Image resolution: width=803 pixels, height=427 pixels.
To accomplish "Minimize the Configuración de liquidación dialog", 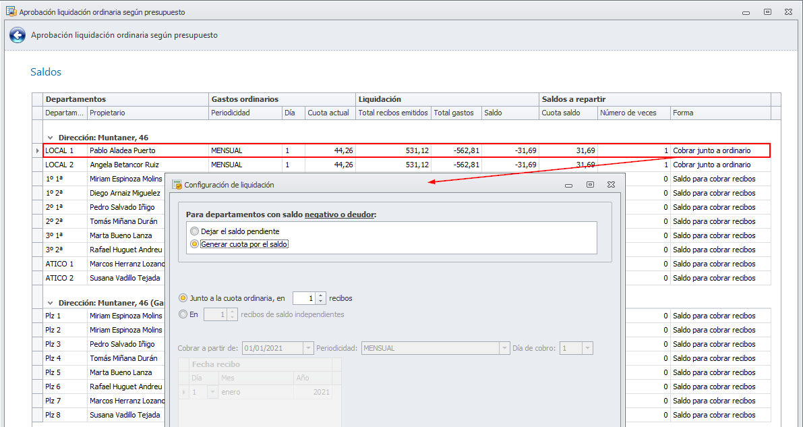I will [x=569, y=184].
